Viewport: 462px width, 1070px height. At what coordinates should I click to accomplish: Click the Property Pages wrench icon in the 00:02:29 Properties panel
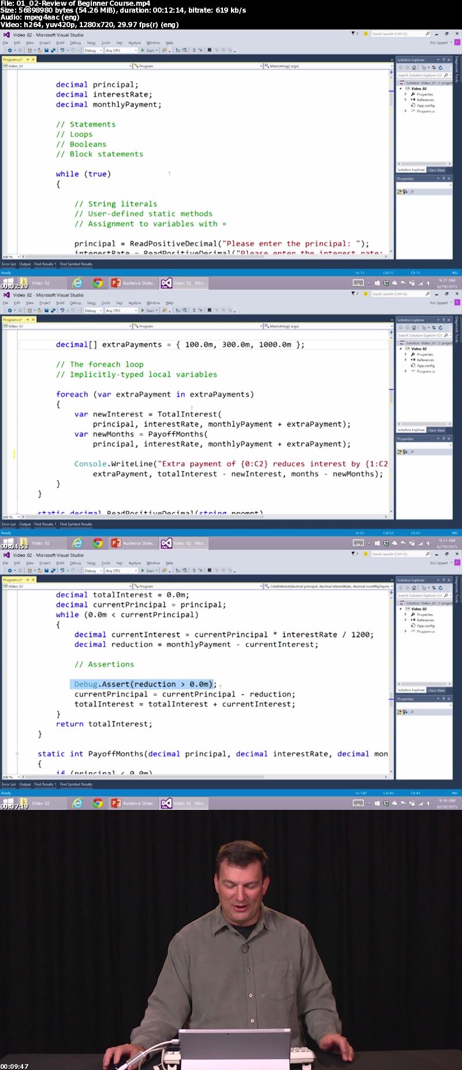[412, 192]
